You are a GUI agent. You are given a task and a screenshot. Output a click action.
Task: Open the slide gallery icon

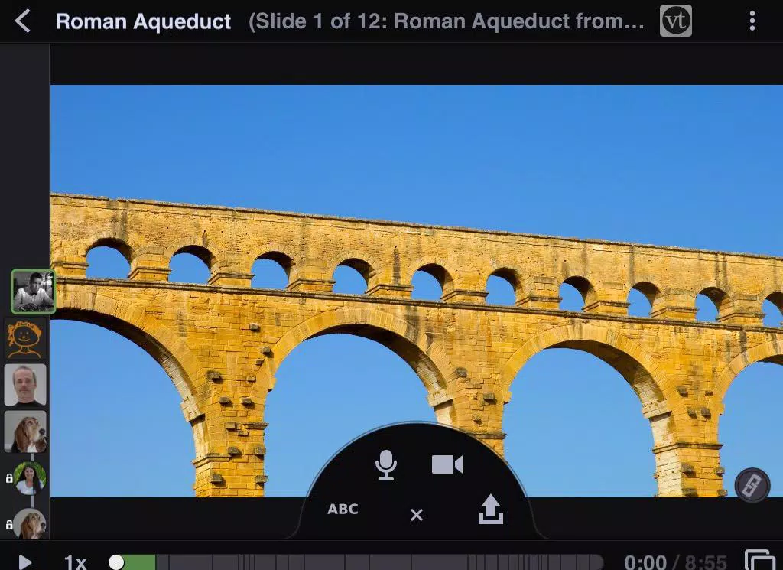tap(760, 560)
